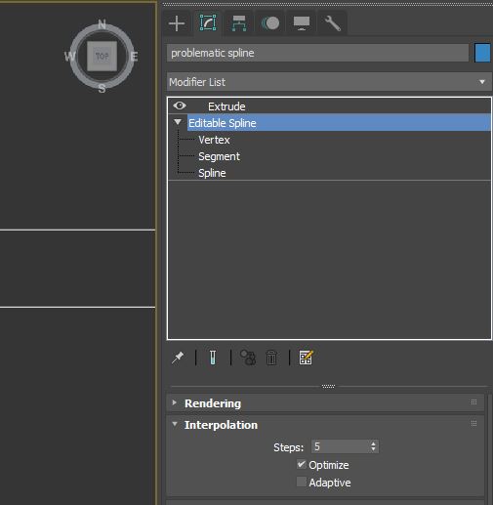493x505 pixels.
Task: Open the Modifier List dropdown
Action: coord(329,82)
